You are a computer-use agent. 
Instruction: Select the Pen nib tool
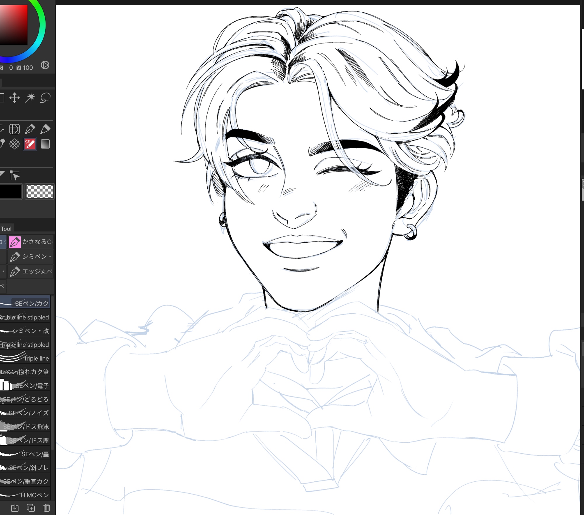[30, 129]
